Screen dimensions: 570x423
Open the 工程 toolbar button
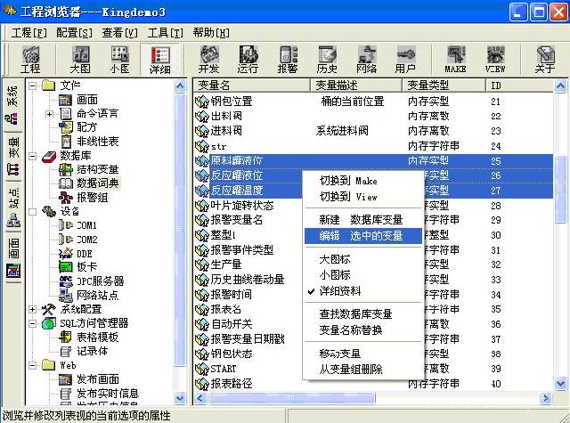pos(30,60)
